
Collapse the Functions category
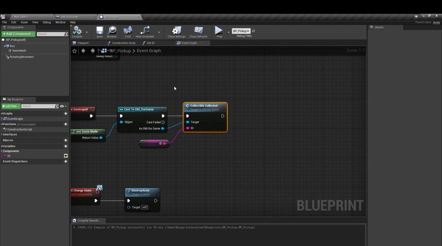point(2,124)
